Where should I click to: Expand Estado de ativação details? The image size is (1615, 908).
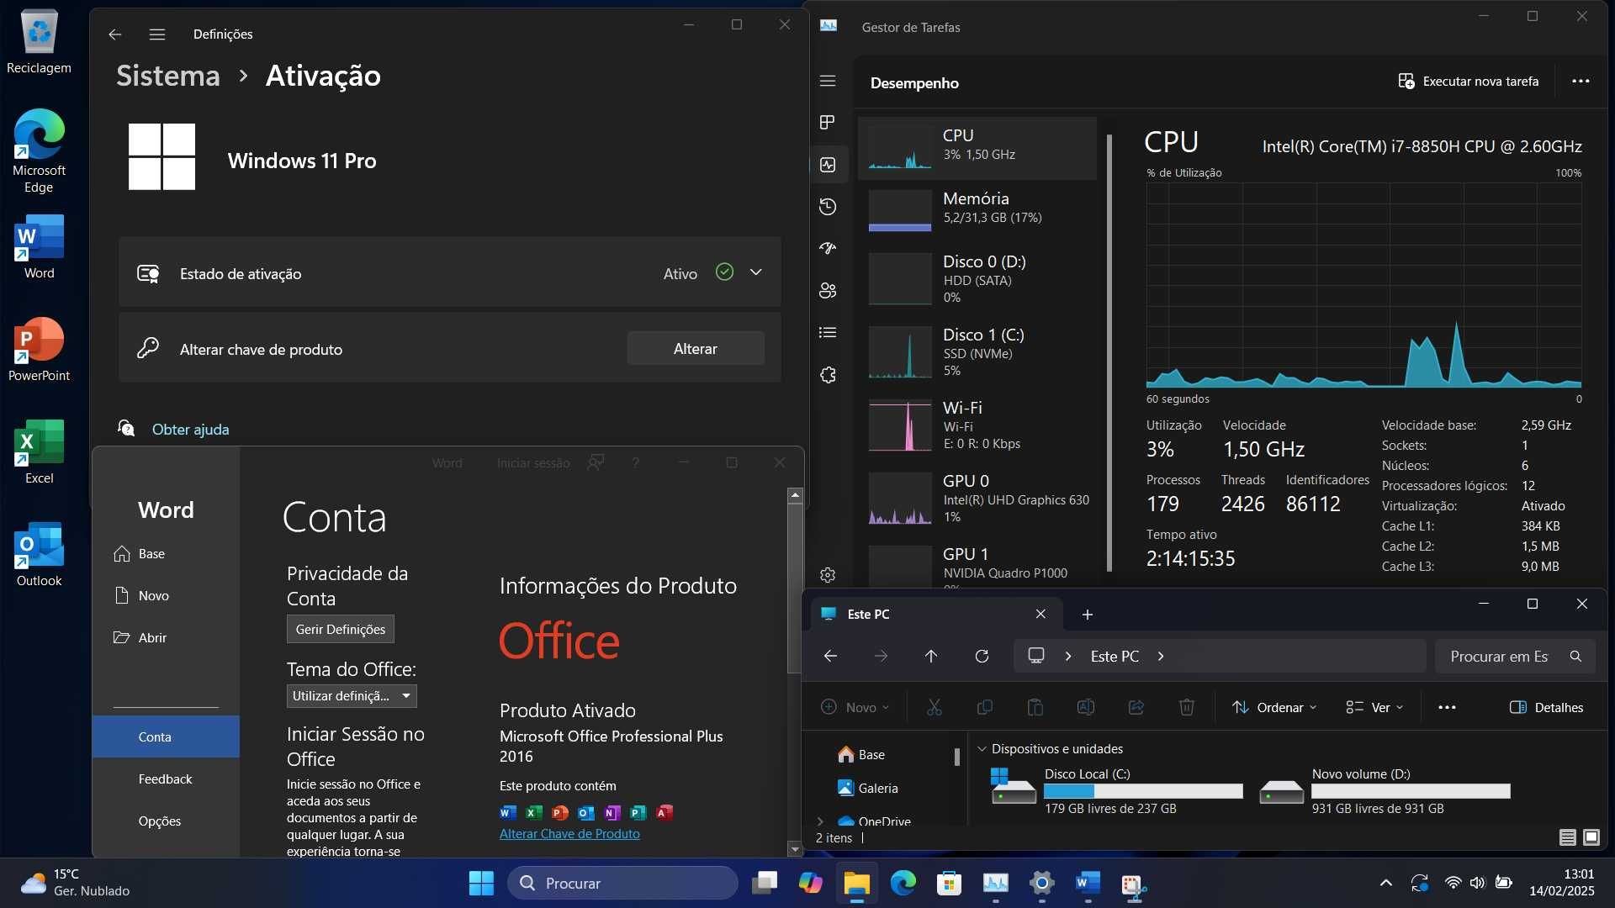[x=756, y=272]
